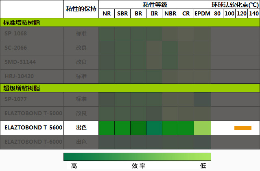Click the IIR column header

point(154,13)
